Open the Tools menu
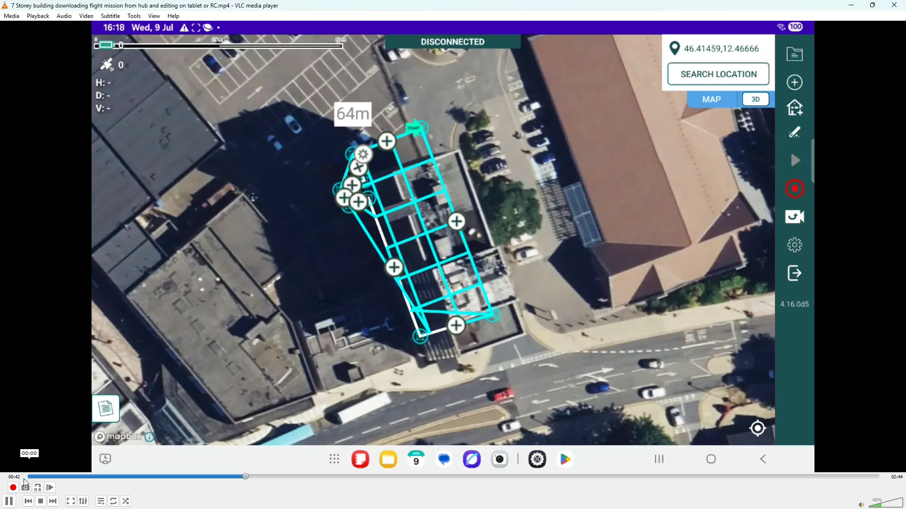 coord(134,16)
